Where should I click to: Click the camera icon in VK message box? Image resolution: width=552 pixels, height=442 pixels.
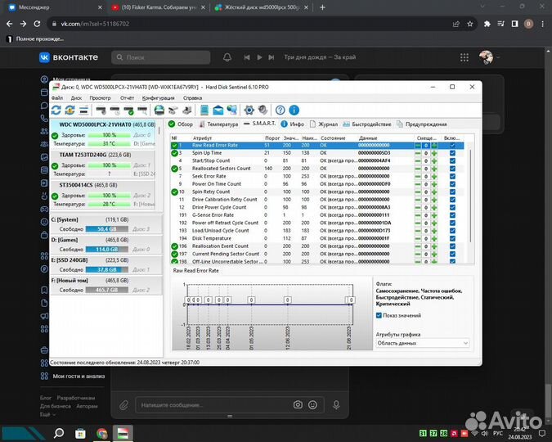point(298,404)
